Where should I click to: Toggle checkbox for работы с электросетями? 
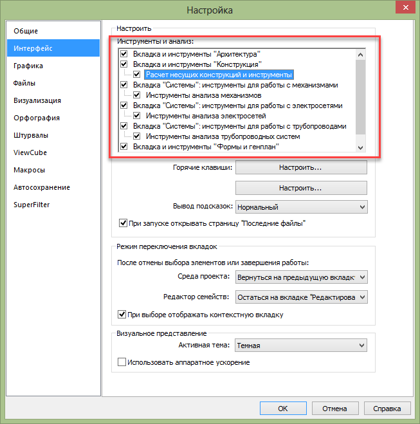pyautogui.click(x=123, y=105)
